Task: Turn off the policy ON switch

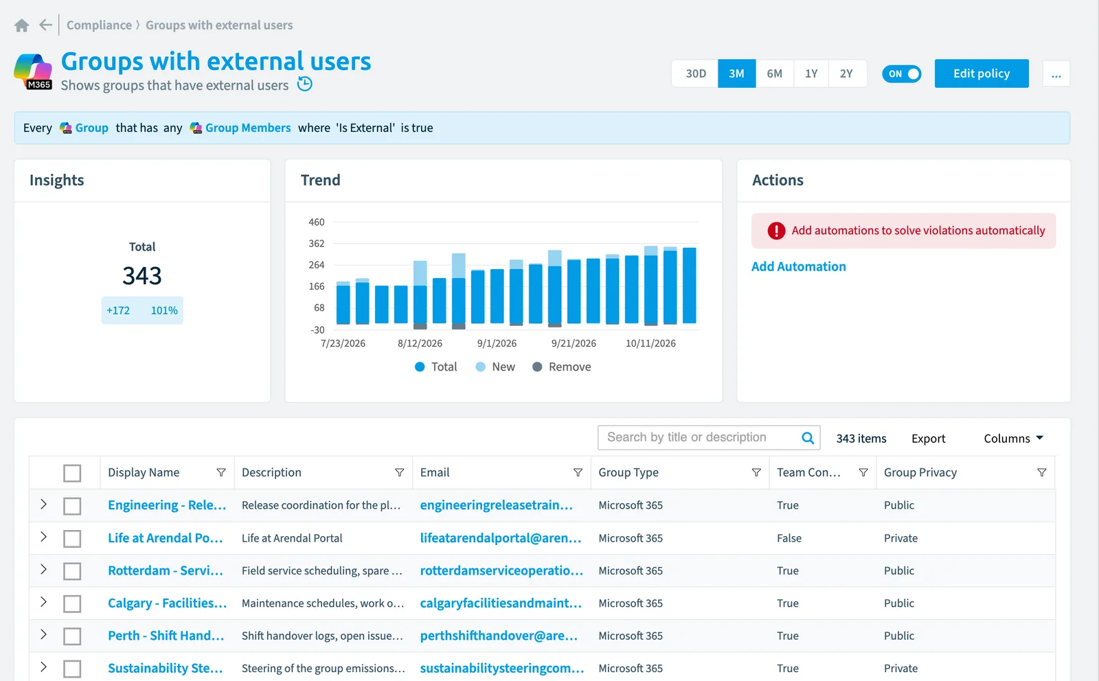Action: 902,73
